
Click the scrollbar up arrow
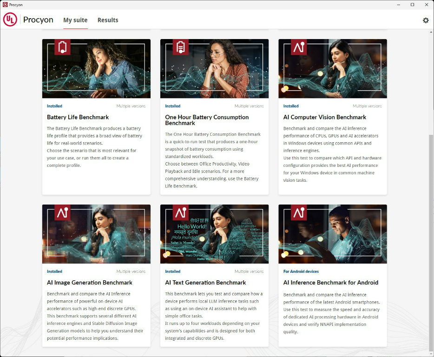tap(431, 32)
